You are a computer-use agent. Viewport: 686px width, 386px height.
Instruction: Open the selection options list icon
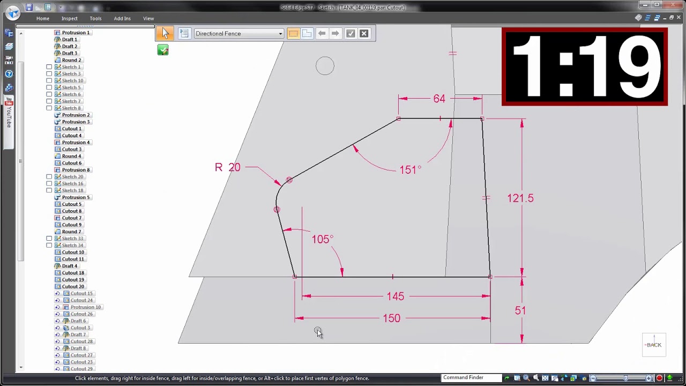click(184, 33)
